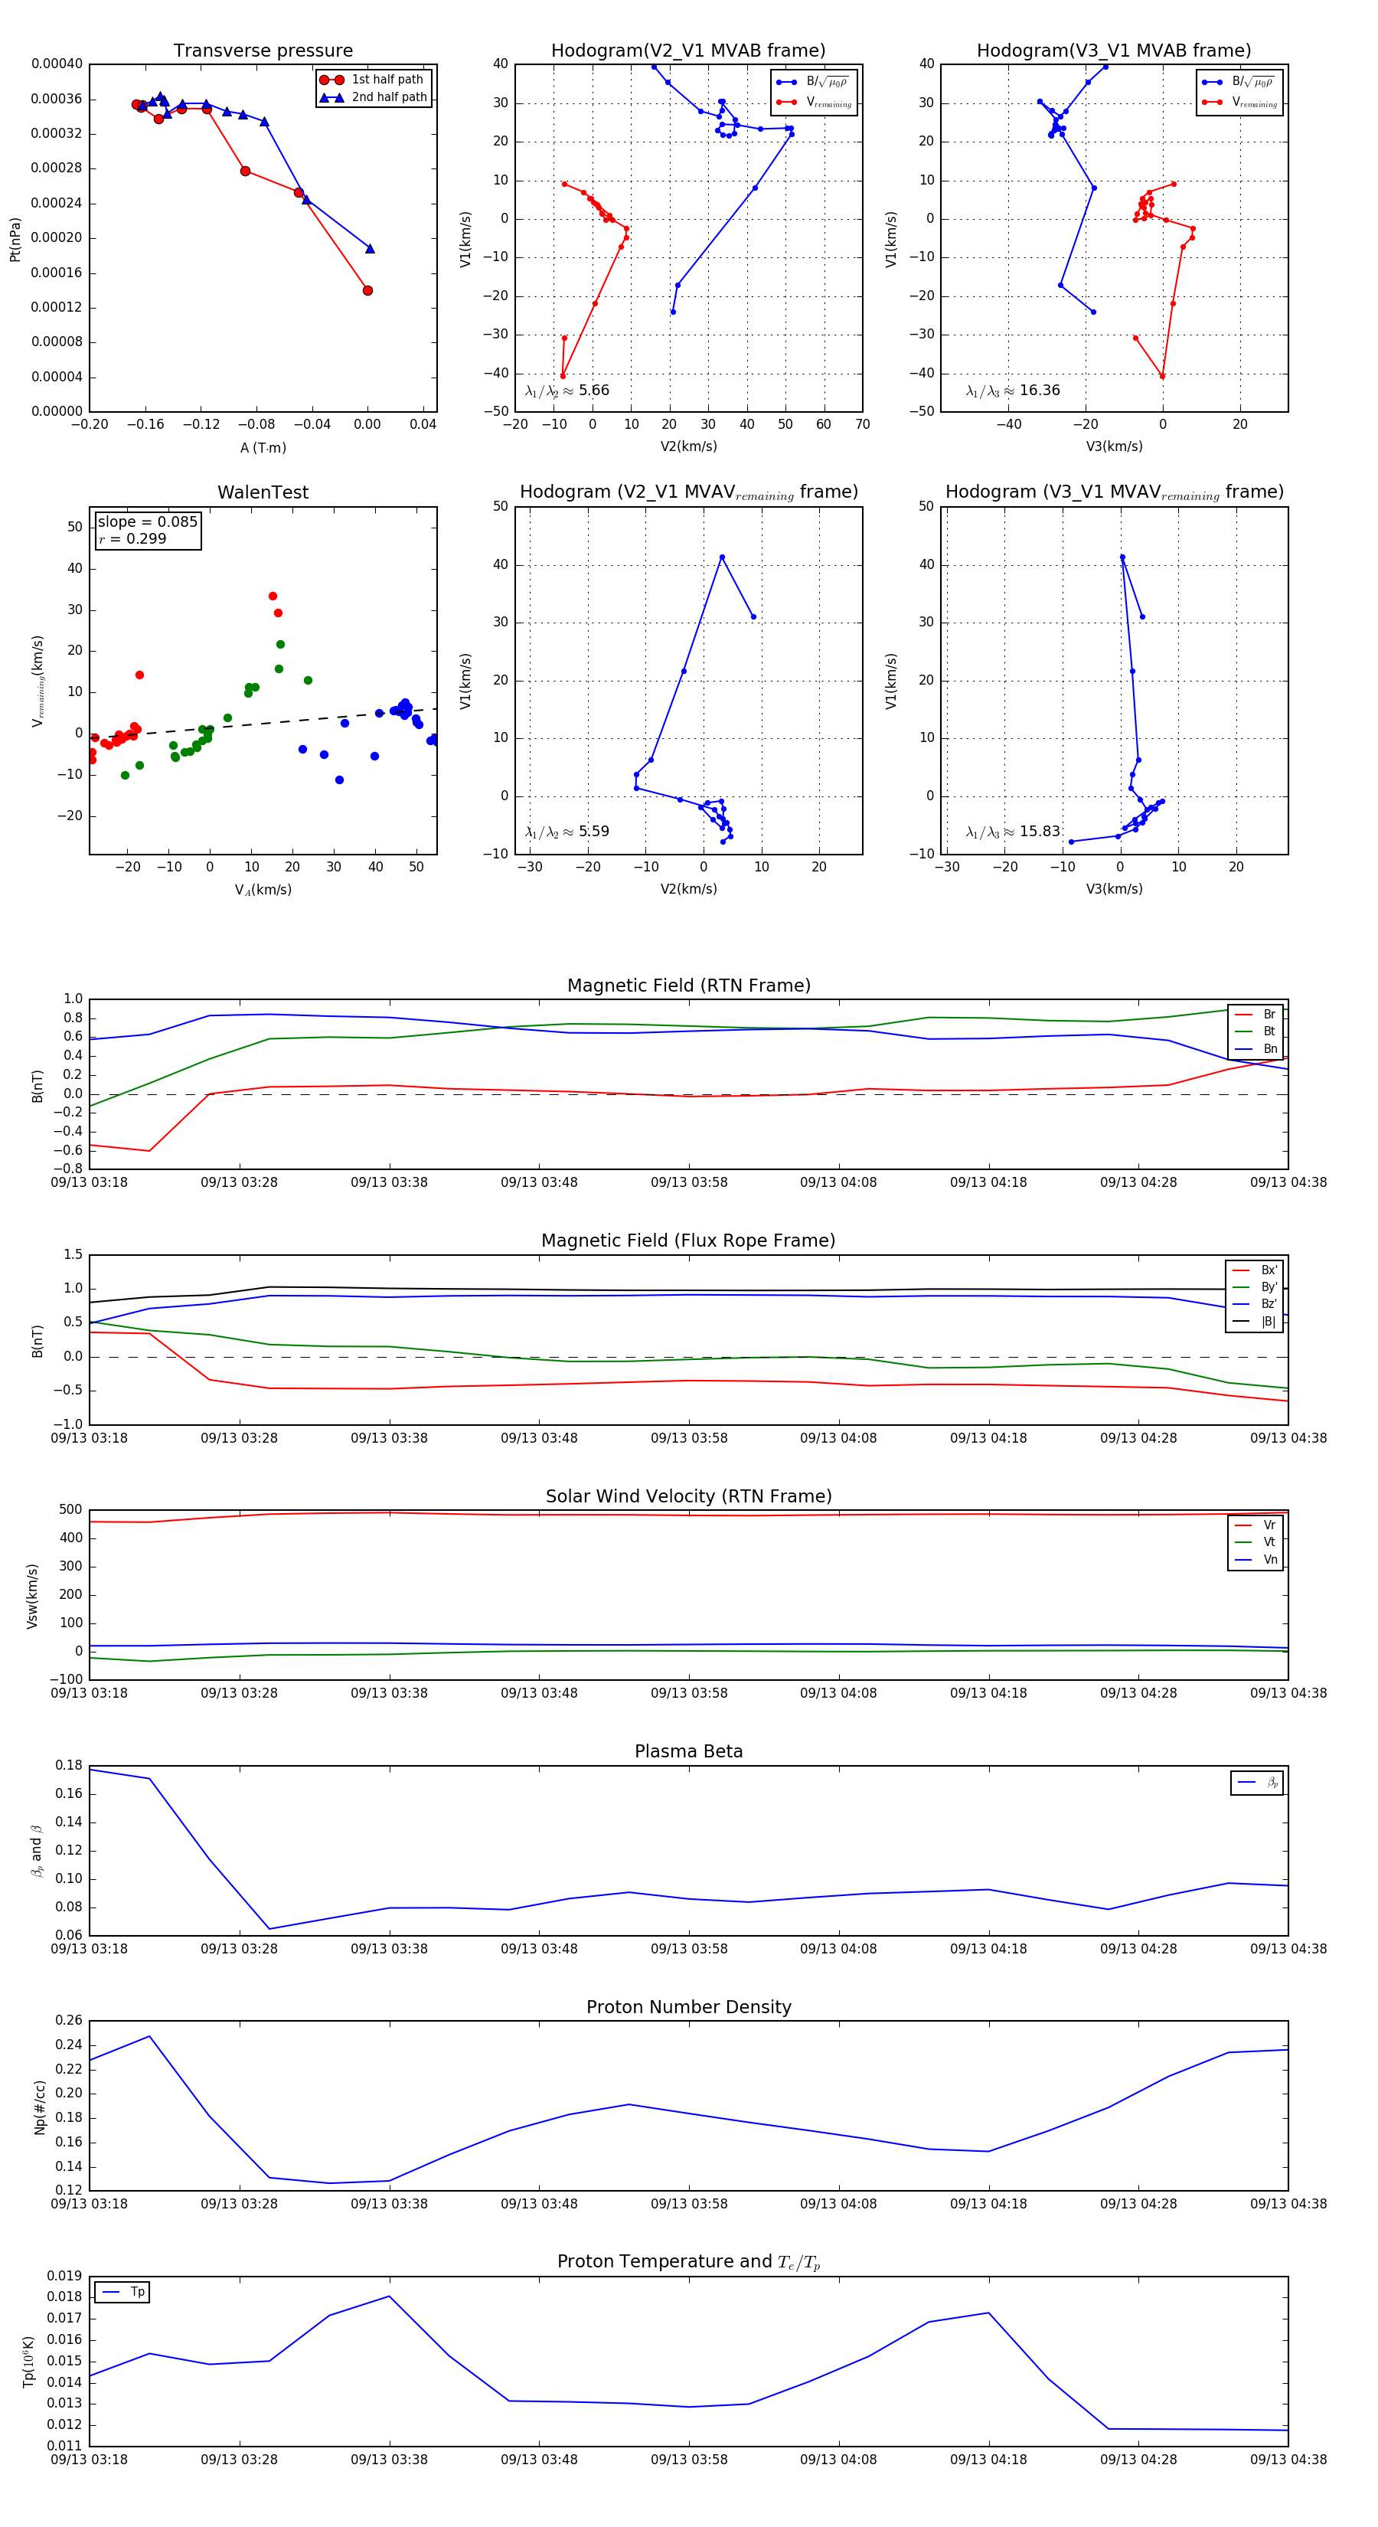Screen dimensions: 1378x2527
Task: Click the "09/13 03:58" tick under Proton Temperature plot
Action: pyautogui.click(x=688, y=2460)
